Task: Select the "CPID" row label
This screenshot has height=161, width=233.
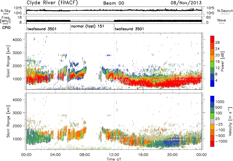Action: tap(6, 28)
